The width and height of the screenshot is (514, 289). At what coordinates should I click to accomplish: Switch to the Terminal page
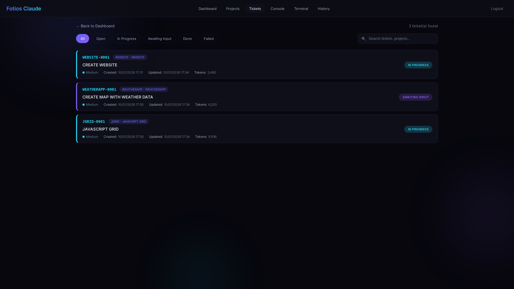click(301, 9)
